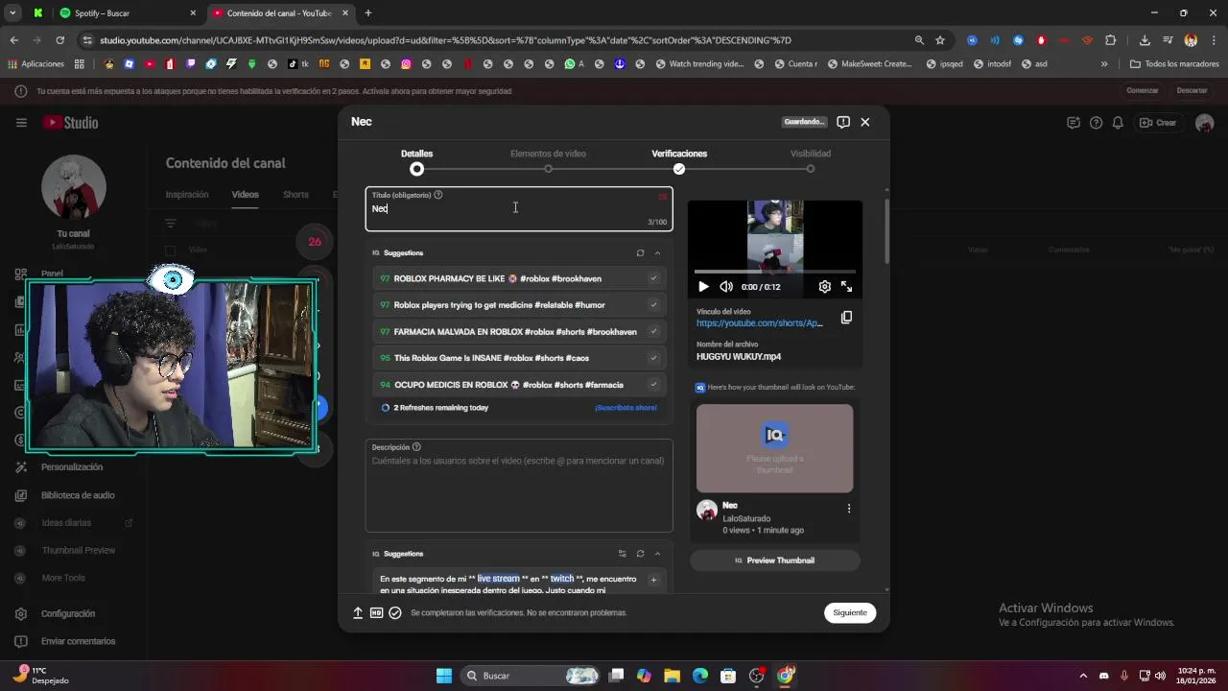Reload the browser page
The image size is (1228, 691).
click(x=59, y=40)
